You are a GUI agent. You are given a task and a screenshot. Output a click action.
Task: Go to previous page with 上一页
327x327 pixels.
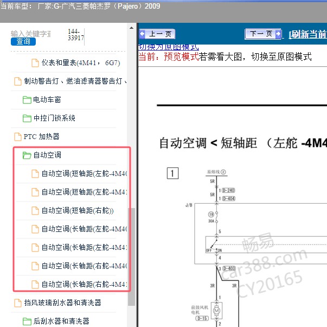point(157,34)
